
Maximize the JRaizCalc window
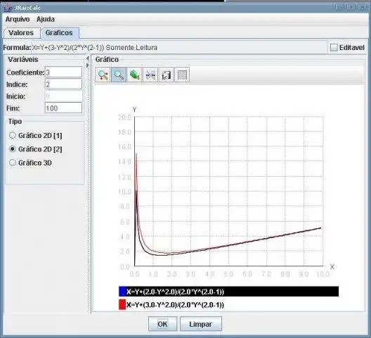(x=351, y=7)
